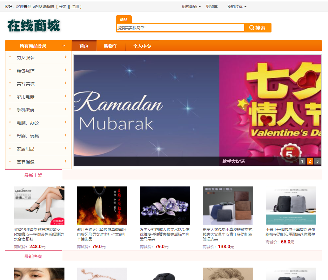The height and width of the screenshot is (280, 328).
Task: Open the Xiaomi chest bag product thumbnail
Action: click(291, 206)
